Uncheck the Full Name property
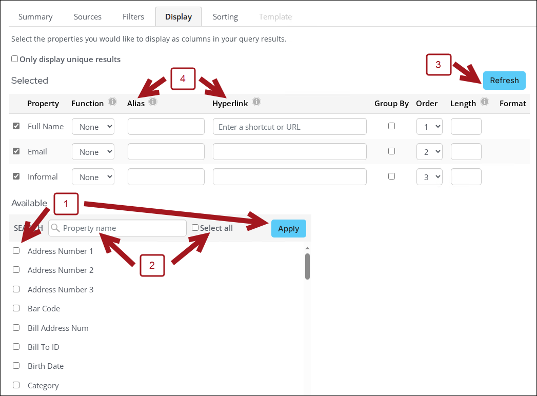Image resolution: width=537 pixels, height=396 pixels. click(16, 126)
